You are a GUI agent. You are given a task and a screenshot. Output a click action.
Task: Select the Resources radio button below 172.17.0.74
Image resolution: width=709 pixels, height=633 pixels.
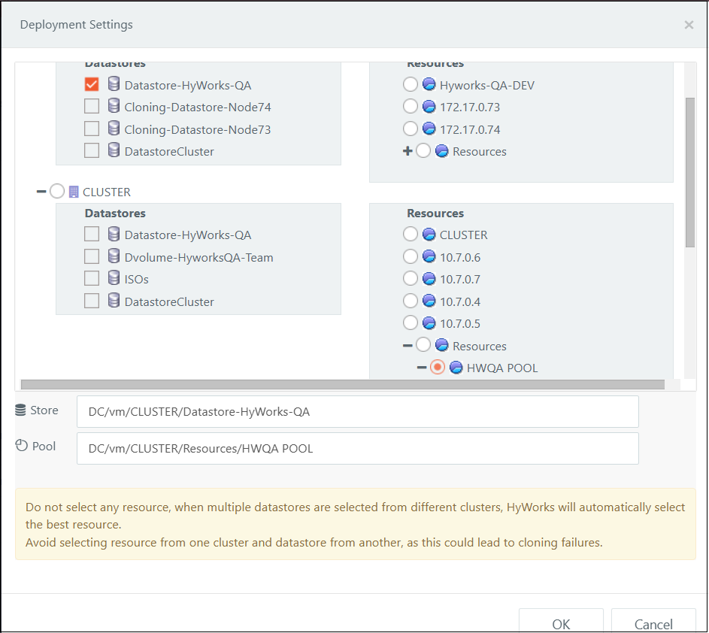(x=423, y=150)
